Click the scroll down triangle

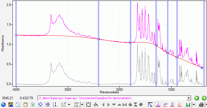pos(114,105)
